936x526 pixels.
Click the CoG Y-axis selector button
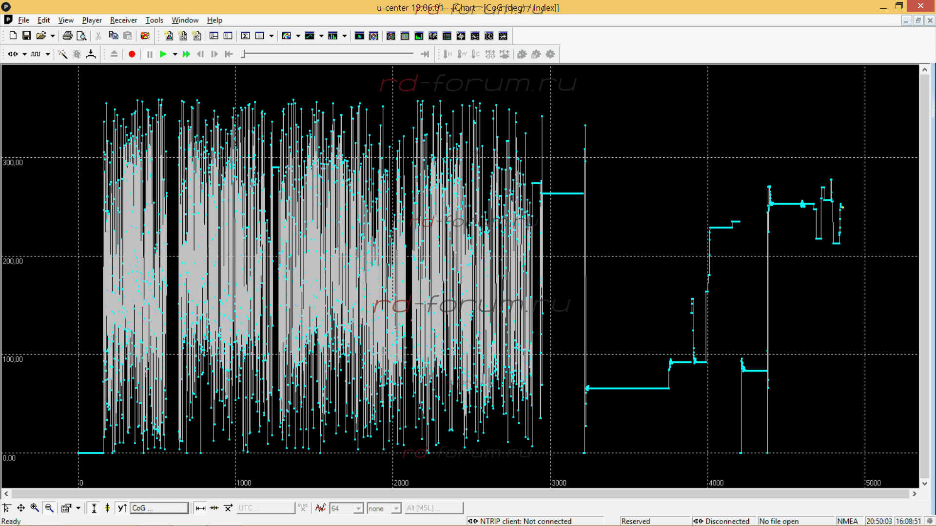point(159,508)
